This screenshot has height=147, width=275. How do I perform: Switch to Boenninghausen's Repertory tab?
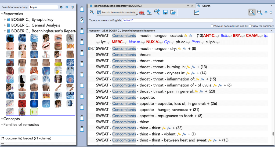pos(118,6)
